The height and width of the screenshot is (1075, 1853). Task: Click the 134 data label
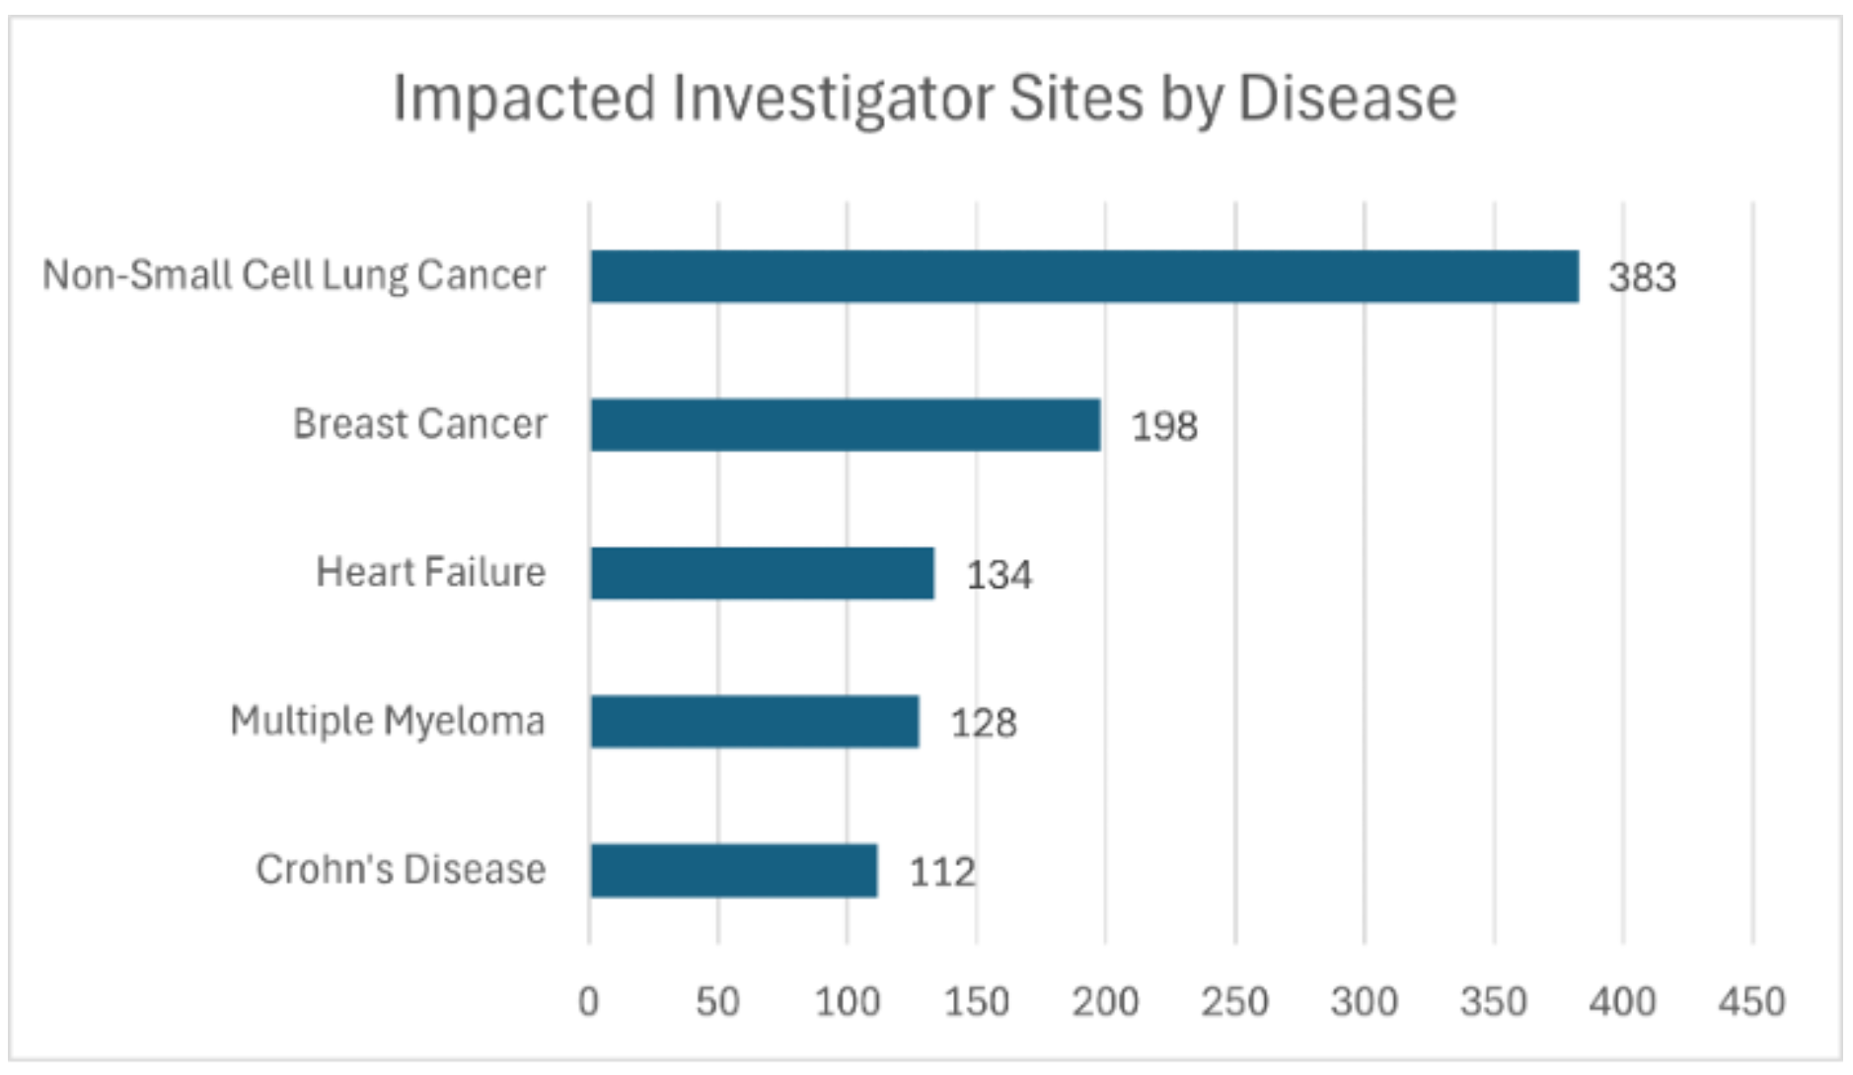point(999,575)
